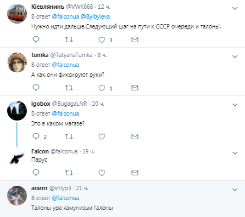Open tumka's profile name
Image resolution: width=245 pixels, height=217 pixels.
coord(40,55)
